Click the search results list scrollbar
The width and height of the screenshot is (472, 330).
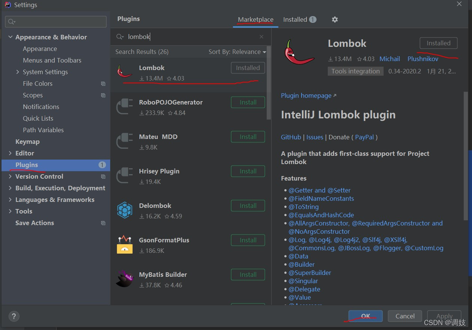269,82
